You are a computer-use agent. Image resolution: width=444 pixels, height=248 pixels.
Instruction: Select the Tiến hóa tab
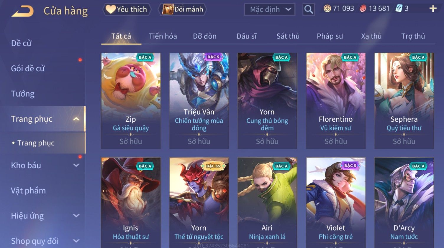coord(163,36)
